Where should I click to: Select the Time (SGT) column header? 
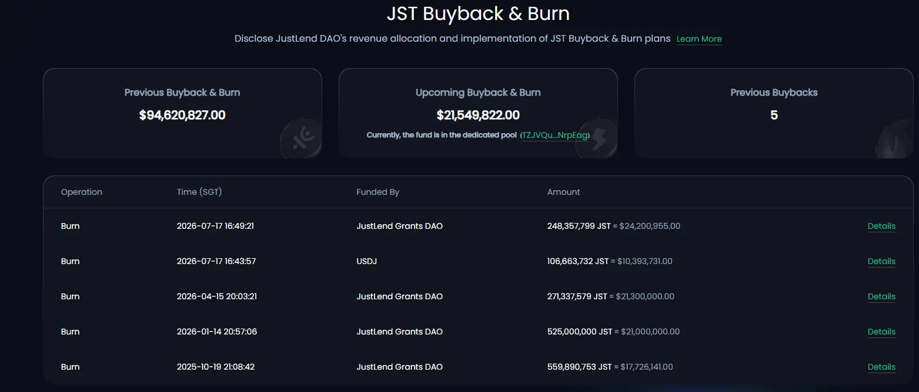tap(199, 192)
